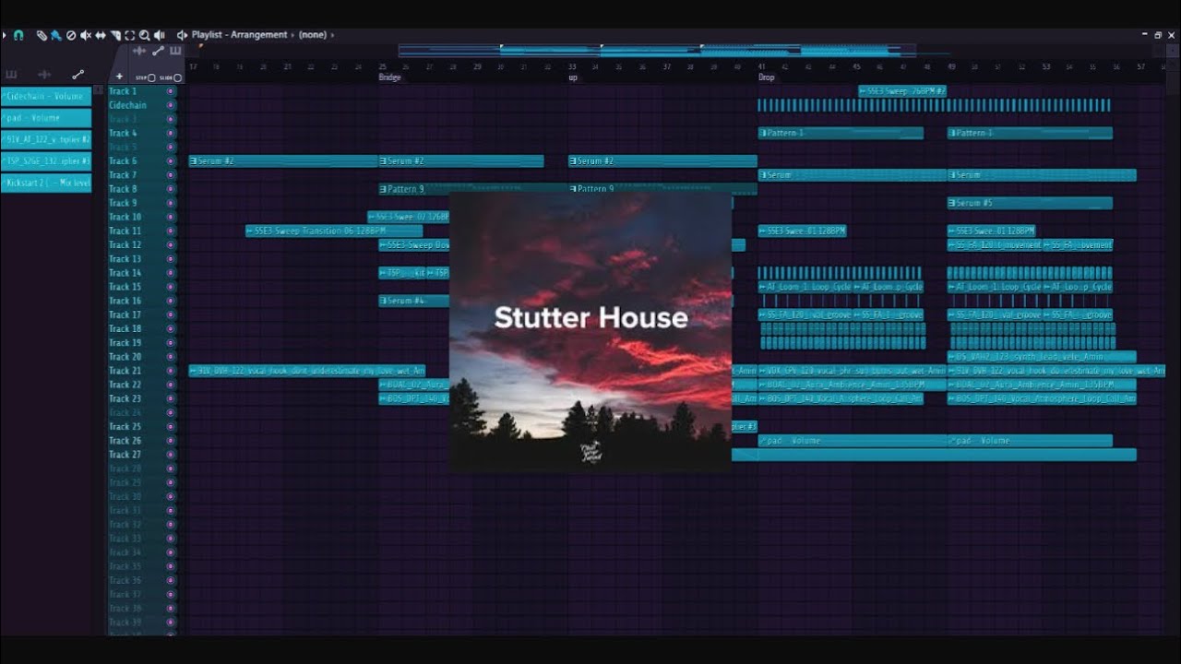Screen dimensions: 1181x664
Task: Toggle mute dot on Track 10
Action: coord(170,217)
